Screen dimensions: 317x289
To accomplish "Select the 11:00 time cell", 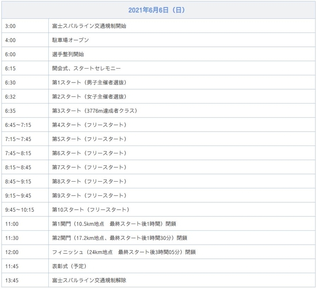I will click(25, 224).
